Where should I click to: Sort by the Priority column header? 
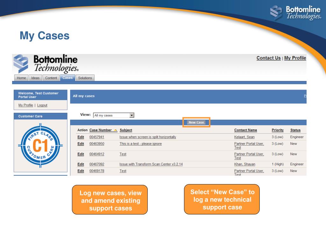point(278,130)
